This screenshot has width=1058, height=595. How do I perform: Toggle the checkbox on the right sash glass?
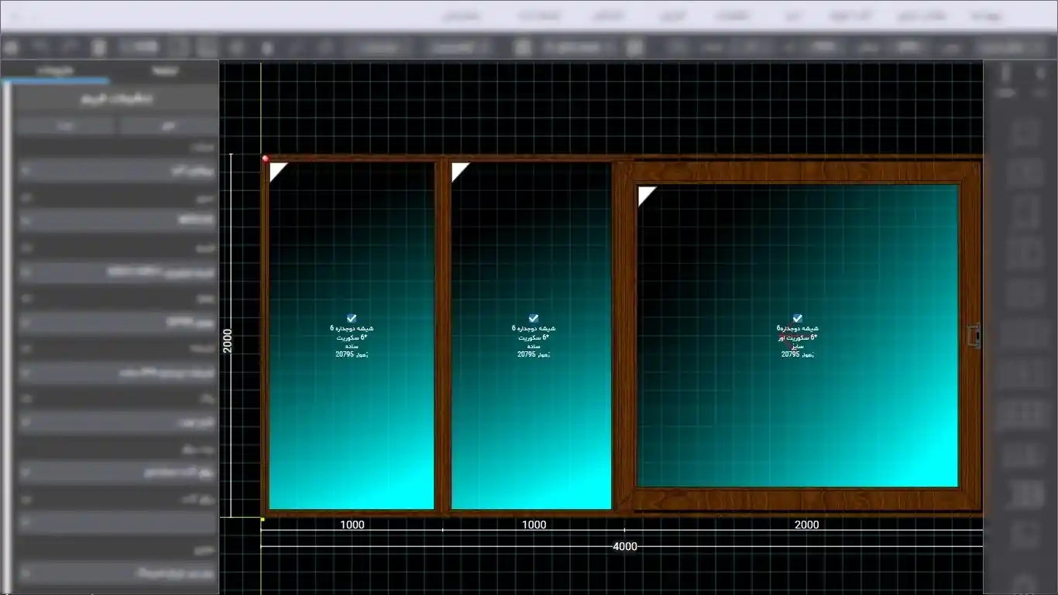798,318
